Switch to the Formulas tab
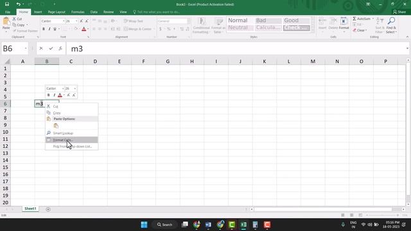 click(x=78, y=12)
